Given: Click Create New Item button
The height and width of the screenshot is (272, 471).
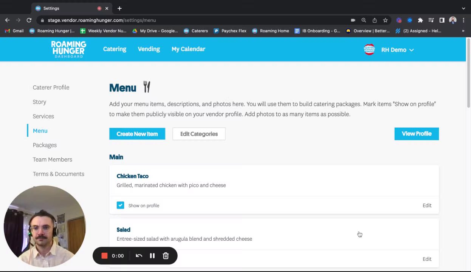Looking at the screenshot, I should pos(137,134).
